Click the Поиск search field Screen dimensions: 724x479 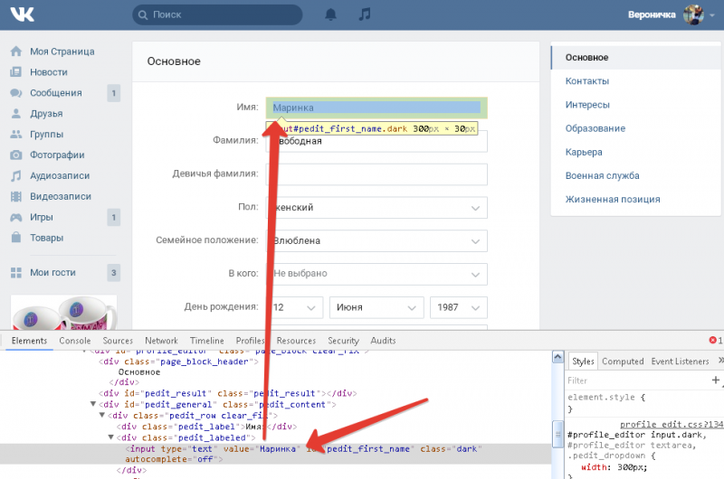(x=217, y=14)
